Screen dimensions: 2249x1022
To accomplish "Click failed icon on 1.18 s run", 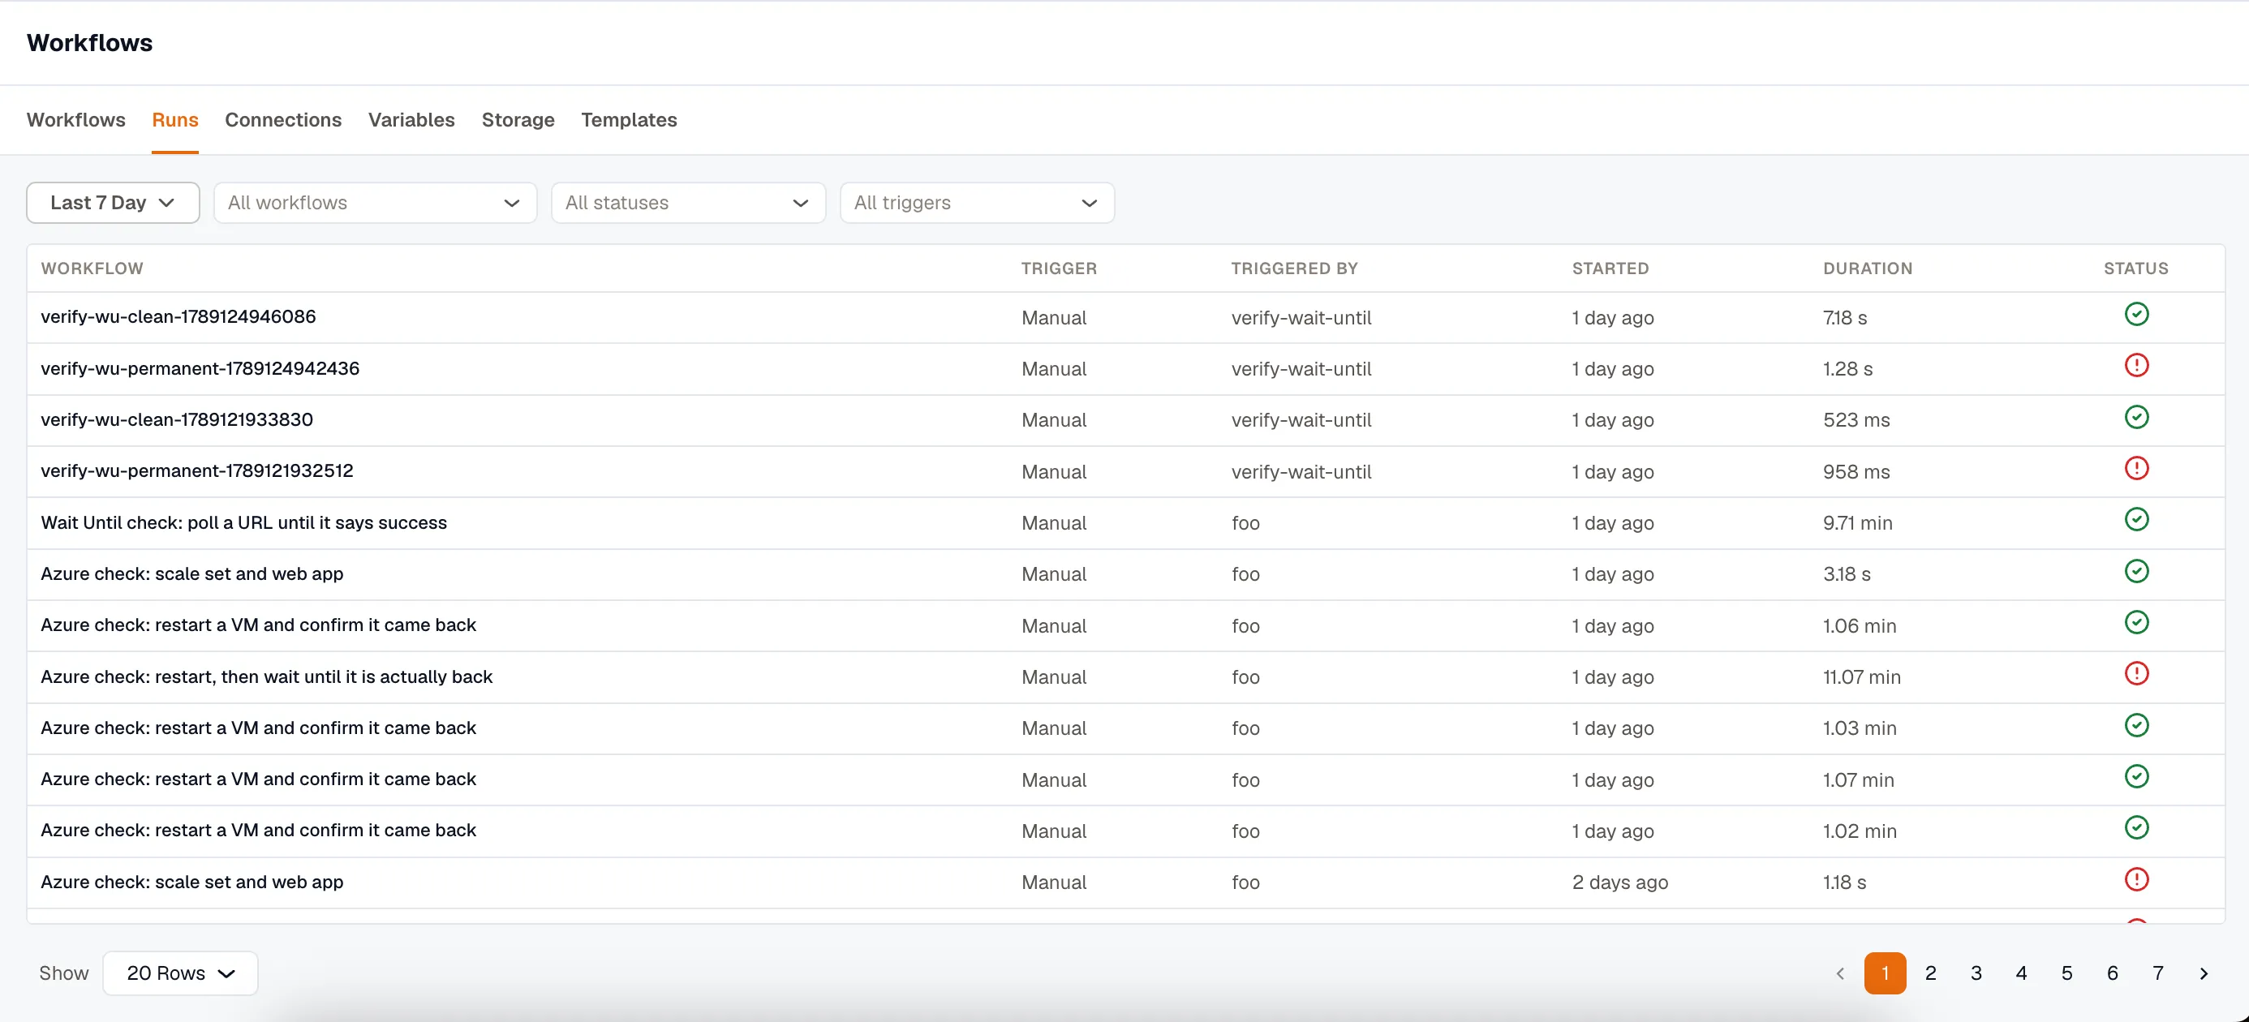I will coord(2135,880).
